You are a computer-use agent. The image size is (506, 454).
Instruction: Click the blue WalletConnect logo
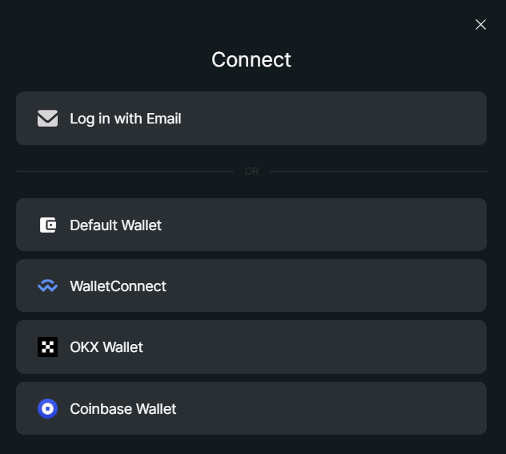48,286
